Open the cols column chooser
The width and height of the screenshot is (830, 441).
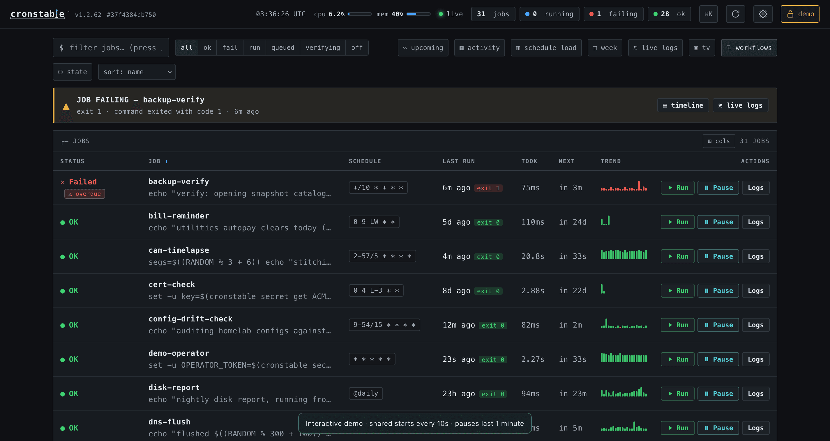coord(718,141)
